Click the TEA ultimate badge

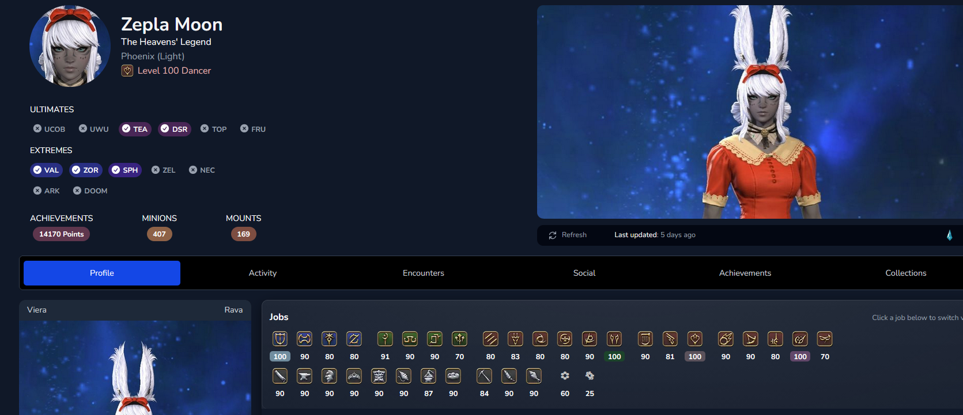135,129
